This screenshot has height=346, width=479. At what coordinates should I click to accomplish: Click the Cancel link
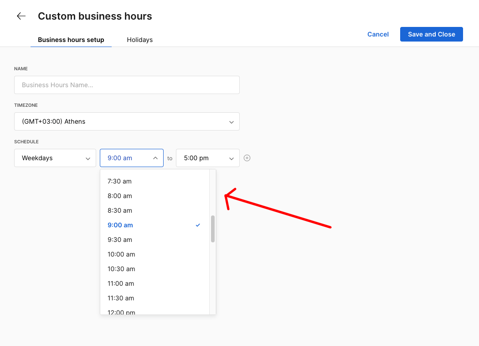coord(378,34)
